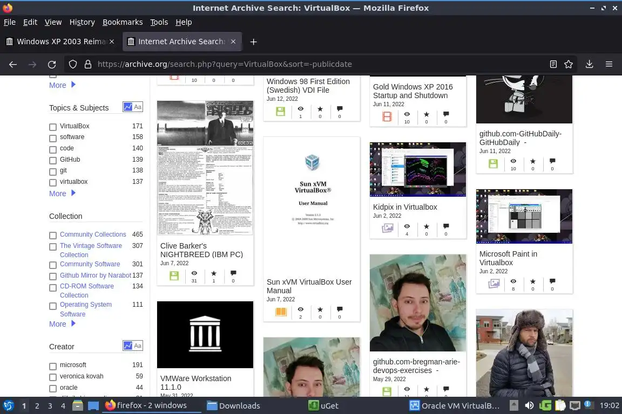Check the software topic filter

click(x=53, y=138)
